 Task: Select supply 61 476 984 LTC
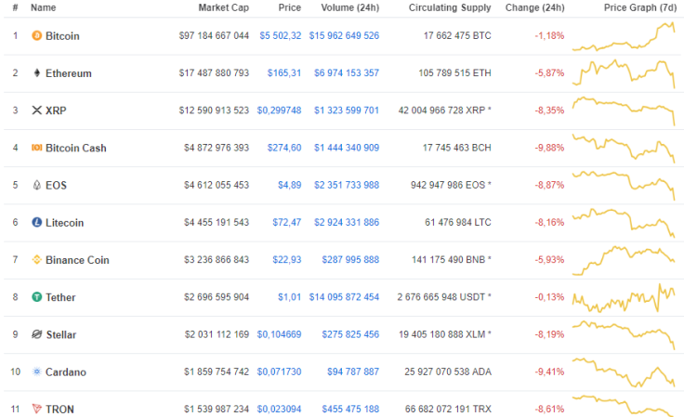coord(458,222)
